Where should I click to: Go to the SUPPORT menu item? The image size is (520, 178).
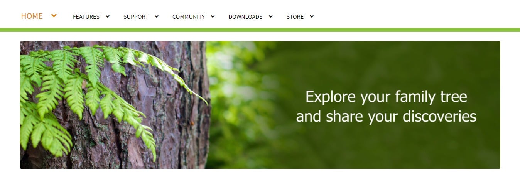pyautogui.click(x=136, y=17)
